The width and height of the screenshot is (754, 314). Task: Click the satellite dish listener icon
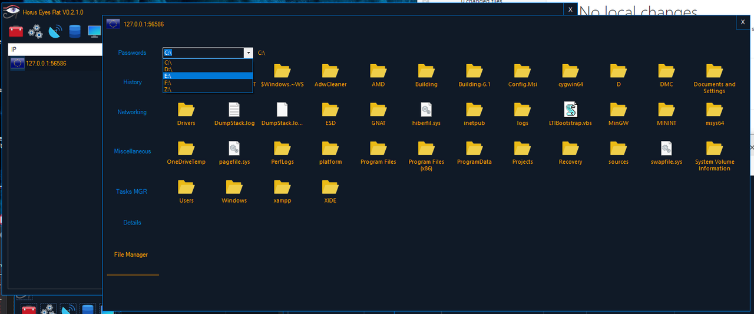(x=55, y=31)
